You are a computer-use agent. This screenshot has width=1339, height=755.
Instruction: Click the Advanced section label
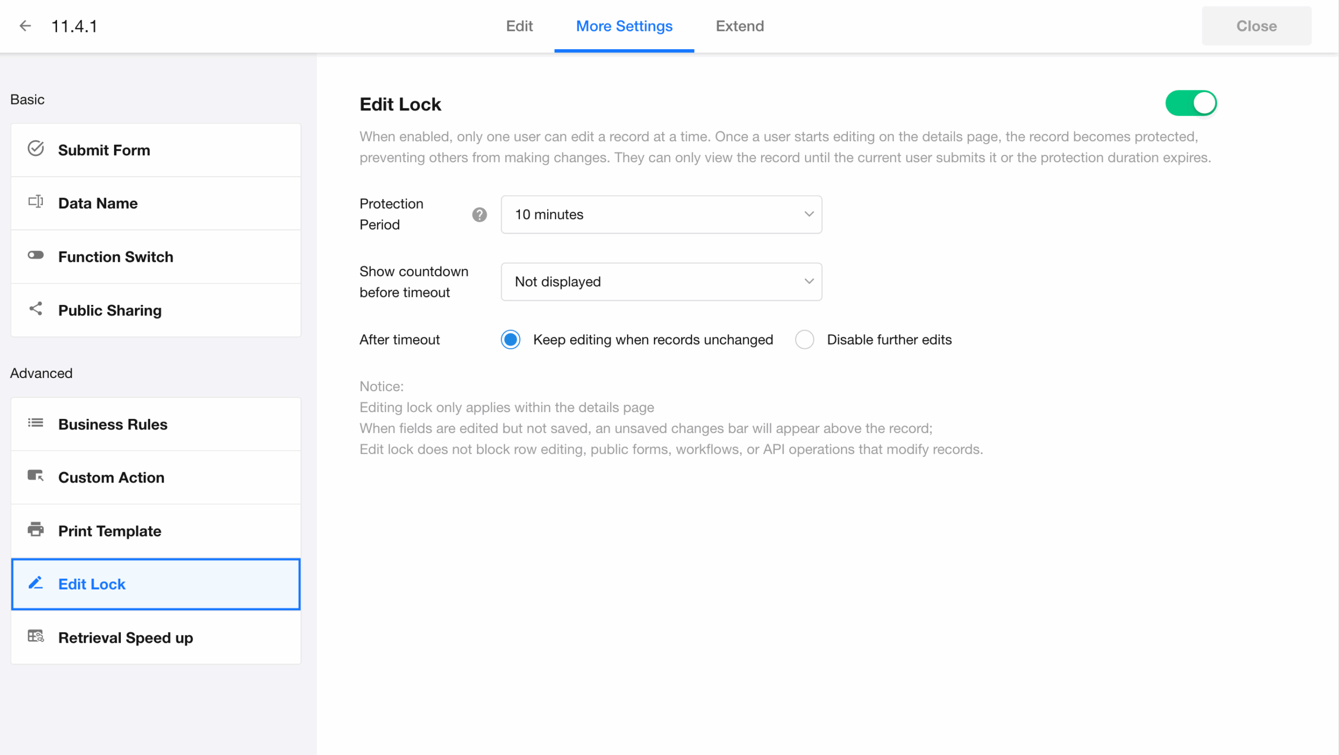coord(41,373)
